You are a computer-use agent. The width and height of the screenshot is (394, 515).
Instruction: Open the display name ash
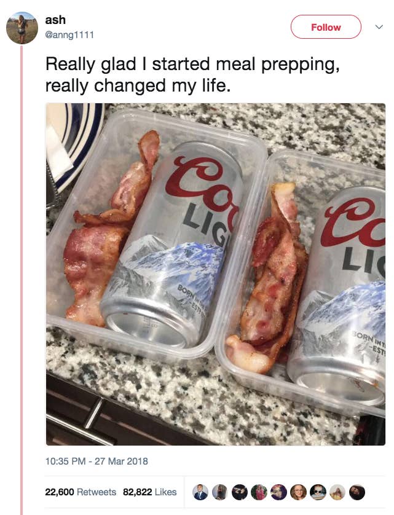tap(55, 20)
